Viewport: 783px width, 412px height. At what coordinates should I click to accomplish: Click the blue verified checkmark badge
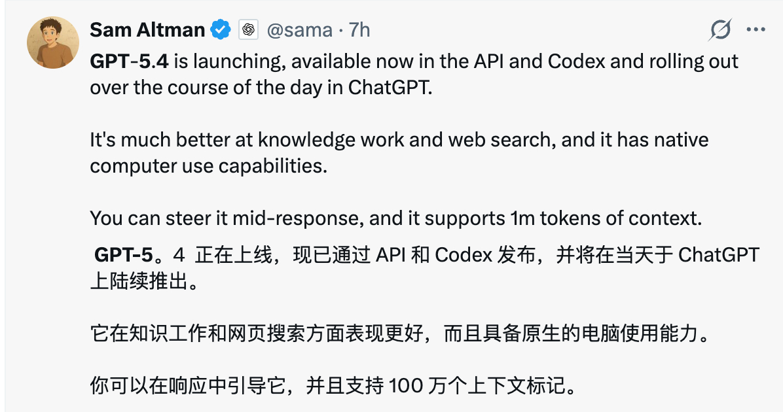click(x=221, y=29)
